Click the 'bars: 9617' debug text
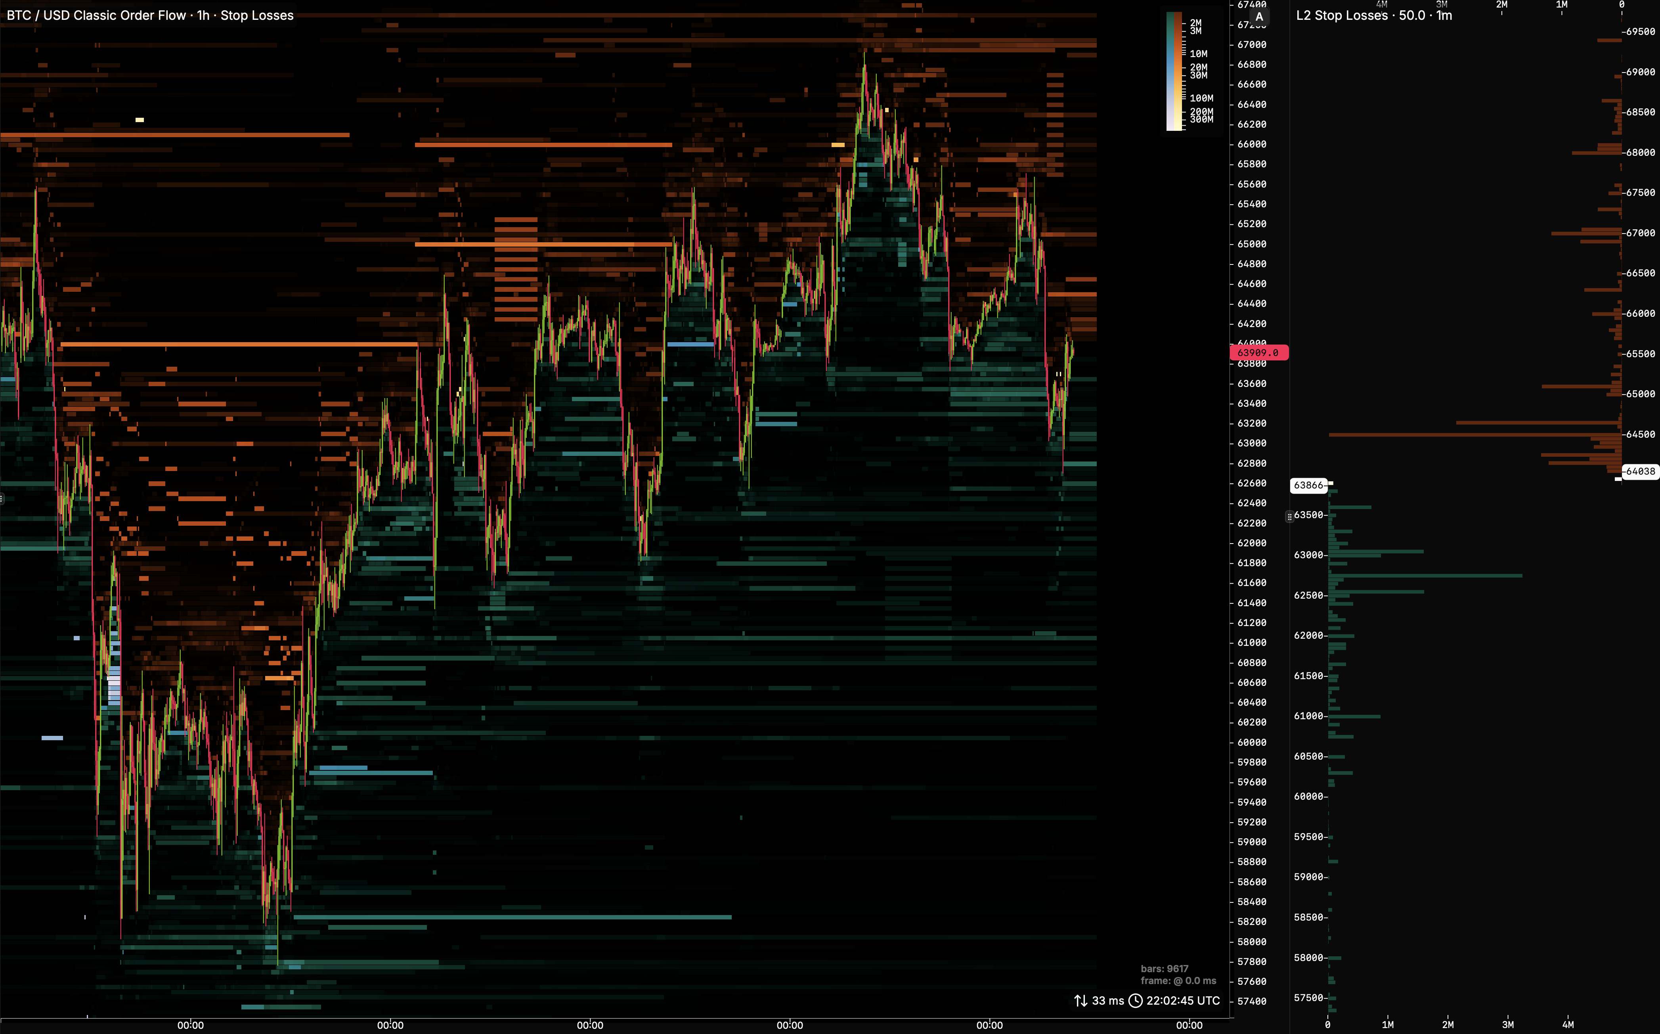 click(1164, 968)
